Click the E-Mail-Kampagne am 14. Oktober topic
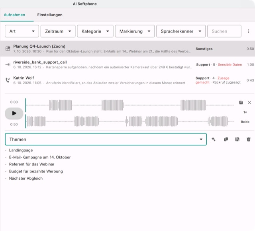This screenshot has height=231, width=255. 40,157
